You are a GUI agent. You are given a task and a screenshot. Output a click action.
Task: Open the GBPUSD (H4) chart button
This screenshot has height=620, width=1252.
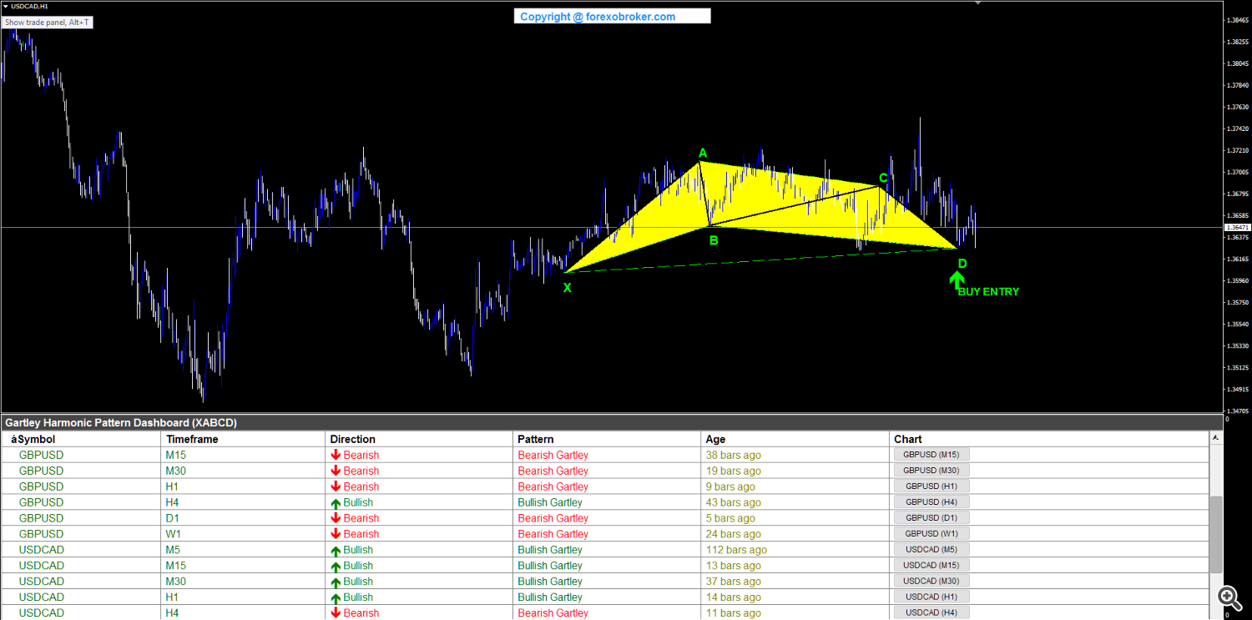931,502
